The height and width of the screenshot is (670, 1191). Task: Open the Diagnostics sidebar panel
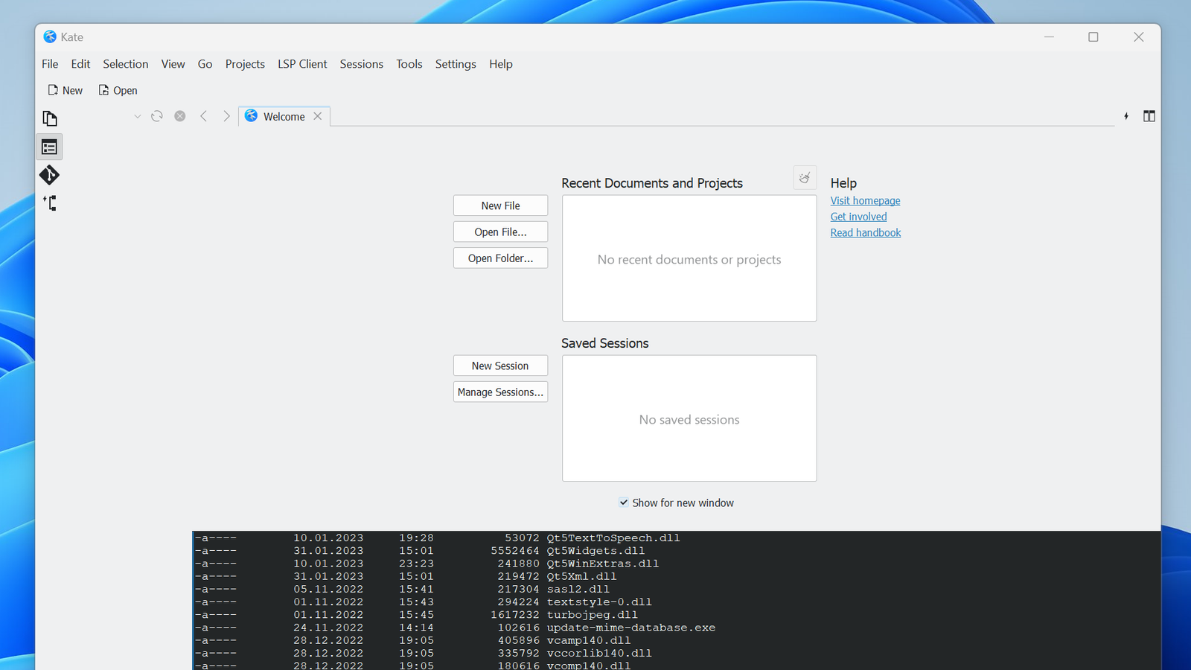click(x=49, y=202)
